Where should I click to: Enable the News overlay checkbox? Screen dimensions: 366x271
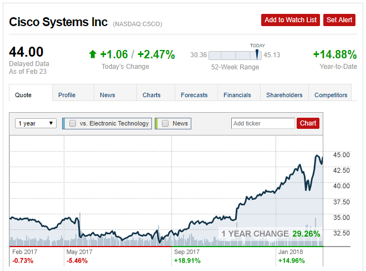point(165,123)
